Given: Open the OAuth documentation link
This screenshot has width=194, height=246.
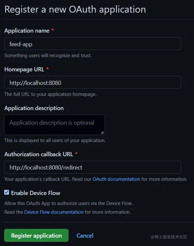Looking at the screenshot, I should point(116,179).
